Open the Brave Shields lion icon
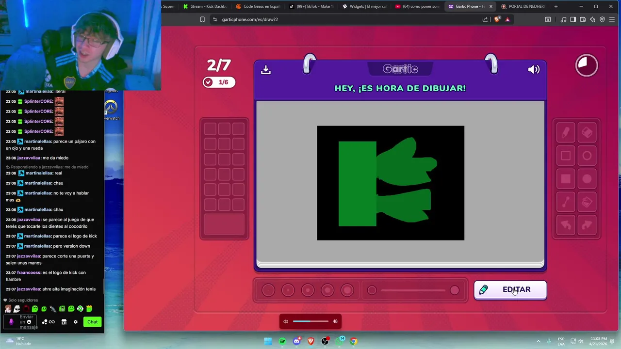The image size is (621, 349). 497,19
